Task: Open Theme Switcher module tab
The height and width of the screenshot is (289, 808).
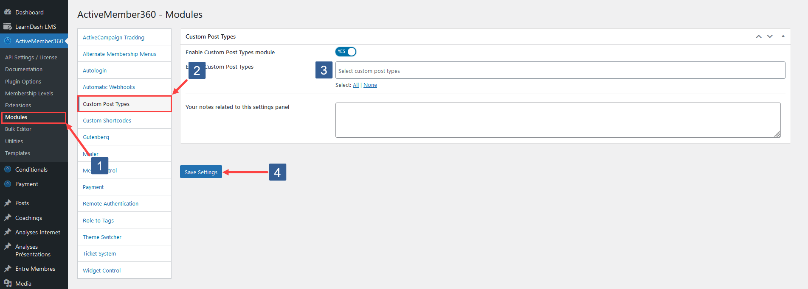Action: pyautogui.click(x=124, y=237)
